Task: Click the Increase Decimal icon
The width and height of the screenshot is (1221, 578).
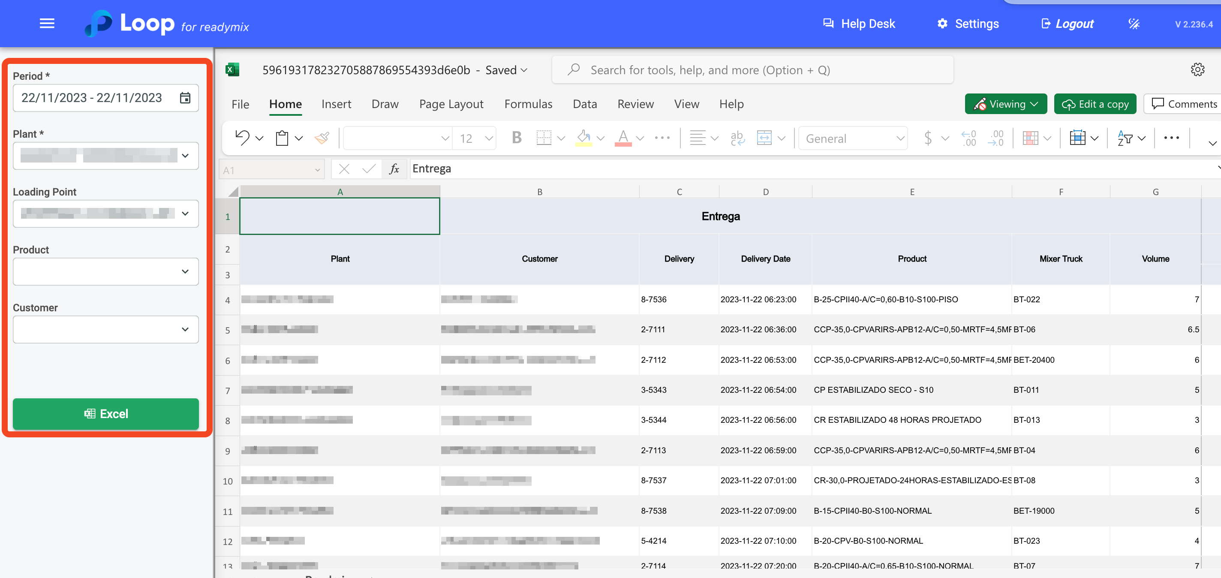Action: pos(968,138)
